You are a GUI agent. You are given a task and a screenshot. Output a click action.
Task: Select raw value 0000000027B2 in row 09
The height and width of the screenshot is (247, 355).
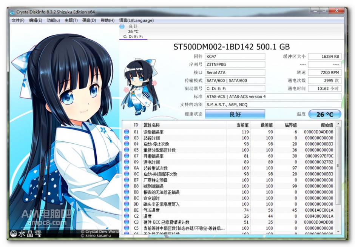[x=319, y=162]
